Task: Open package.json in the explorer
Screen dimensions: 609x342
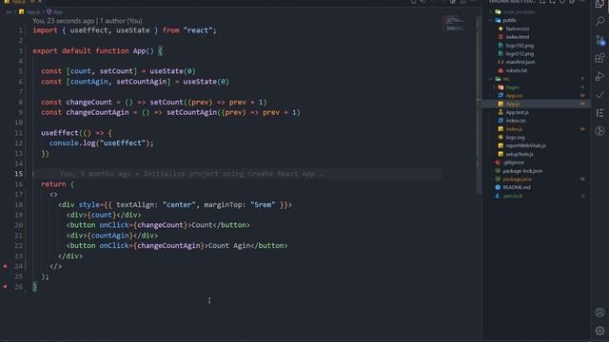Action: coord(518,180)
